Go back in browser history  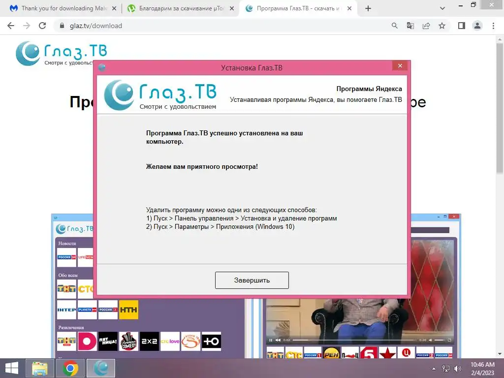(11, 26)
